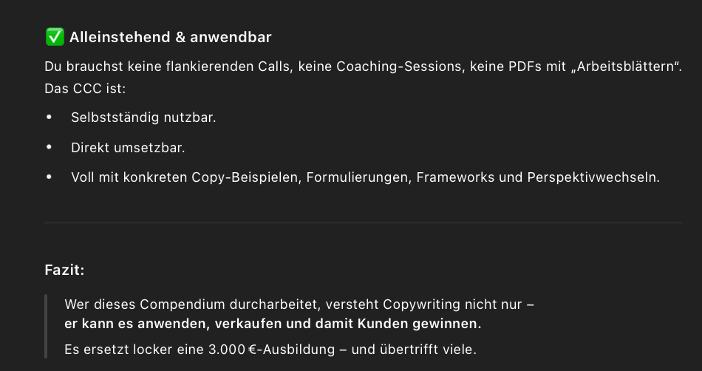Click the word 'Arbeitsblättern' in quotes
This screenshot has height=371, width=702.
tap(626, 67)
